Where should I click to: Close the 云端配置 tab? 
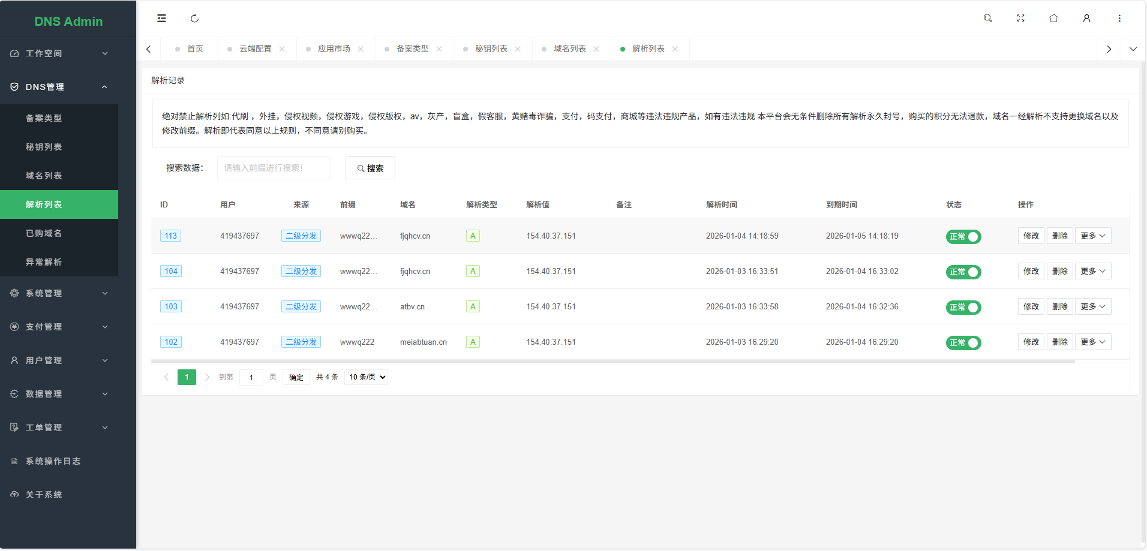tap(282, 49)
